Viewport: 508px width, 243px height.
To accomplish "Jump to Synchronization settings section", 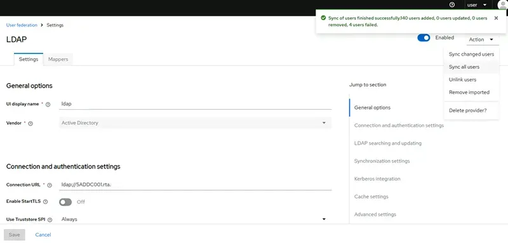I will coord(382,161).
